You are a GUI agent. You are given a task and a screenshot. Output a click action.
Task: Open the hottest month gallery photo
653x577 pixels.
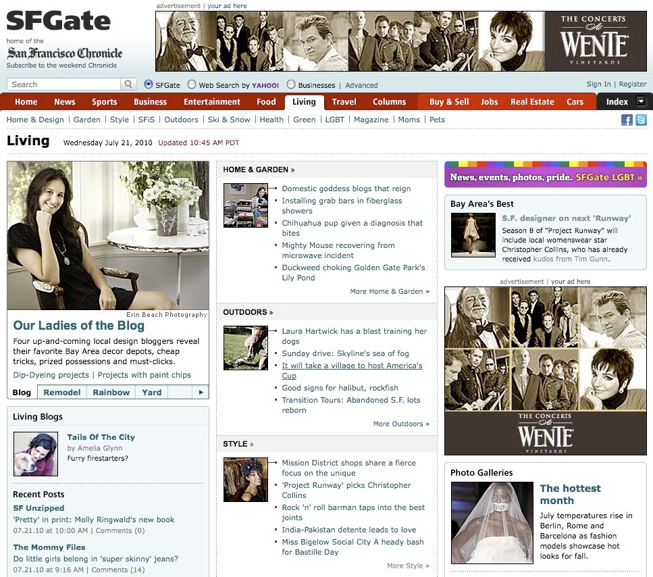pos(492,523)
